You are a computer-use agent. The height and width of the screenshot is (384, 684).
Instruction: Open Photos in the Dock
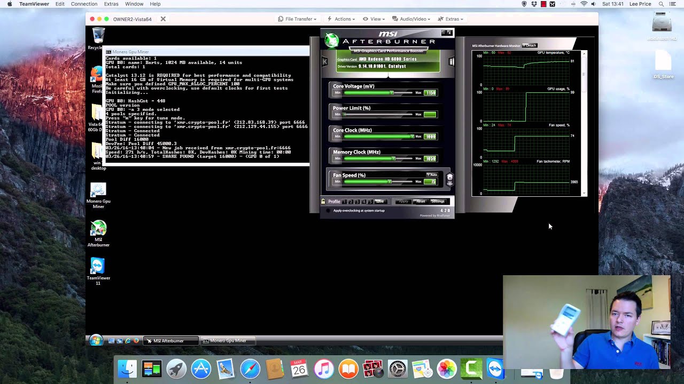pyautogui.click(x=447, y=369)
